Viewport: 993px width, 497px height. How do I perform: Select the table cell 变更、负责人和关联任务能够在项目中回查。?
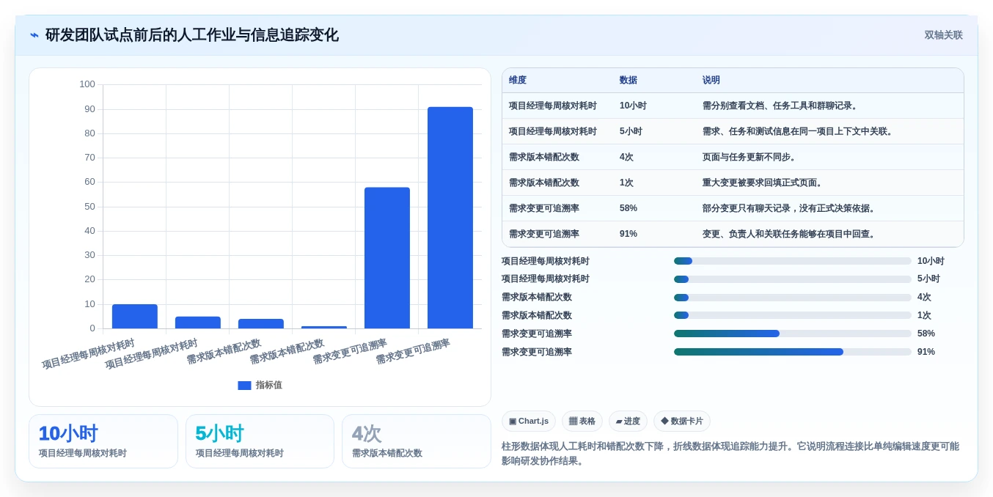(789, 235)
